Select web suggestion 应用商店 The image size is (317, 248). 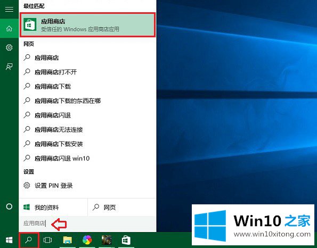tap(87, 58)
